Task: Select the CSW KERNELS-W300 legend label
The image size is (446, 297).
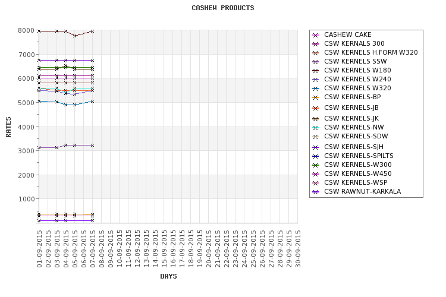Action: (358, 165)
